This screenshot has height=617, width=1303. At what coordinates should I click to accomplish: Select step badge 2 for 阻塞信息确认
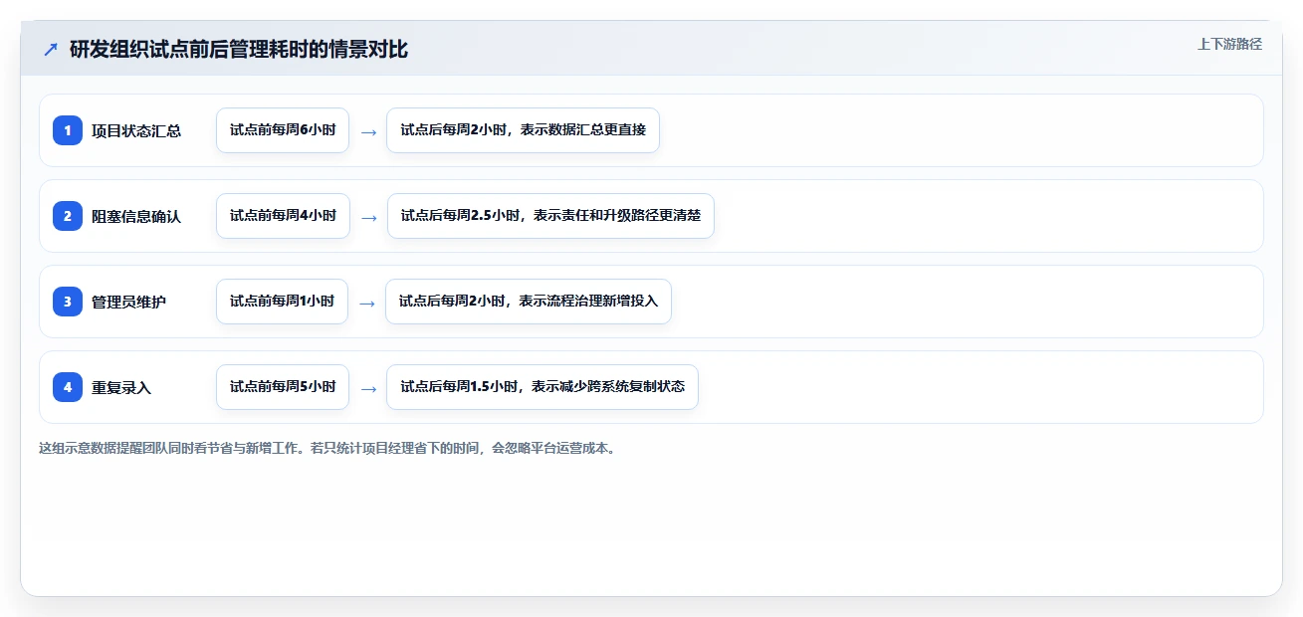click(x=68, y=216)
